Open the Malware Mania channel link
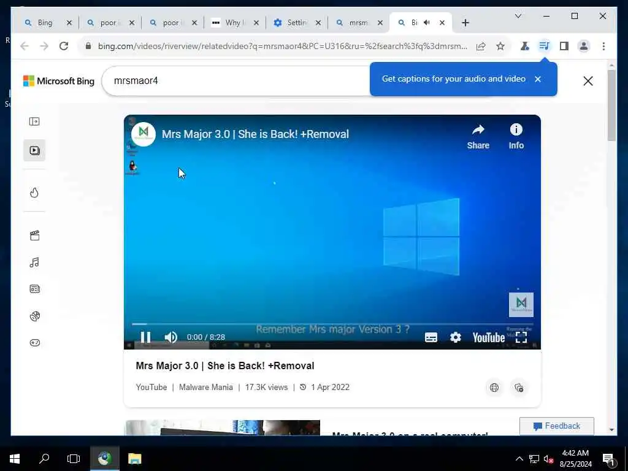Screen dimensions: 628x471 [x=206, y=388]
